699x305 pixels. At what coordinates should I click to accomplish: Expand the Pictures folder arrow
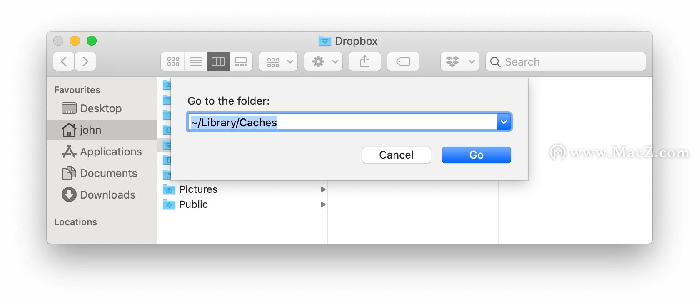pos(323,189)
